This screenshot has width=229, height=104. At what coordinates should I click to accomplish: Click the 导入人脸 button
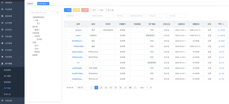(110, 10)
